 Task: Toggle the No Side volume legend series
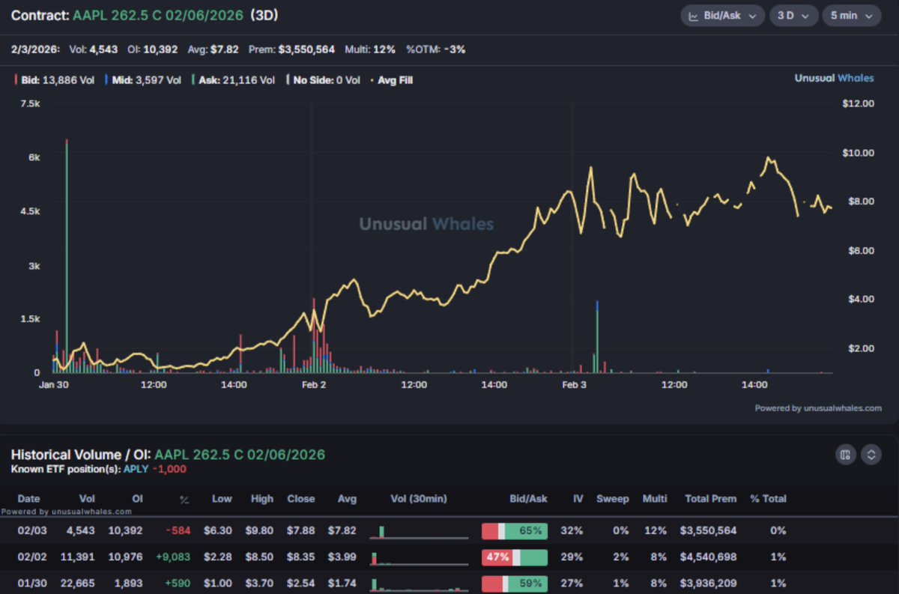pos(324,80)
